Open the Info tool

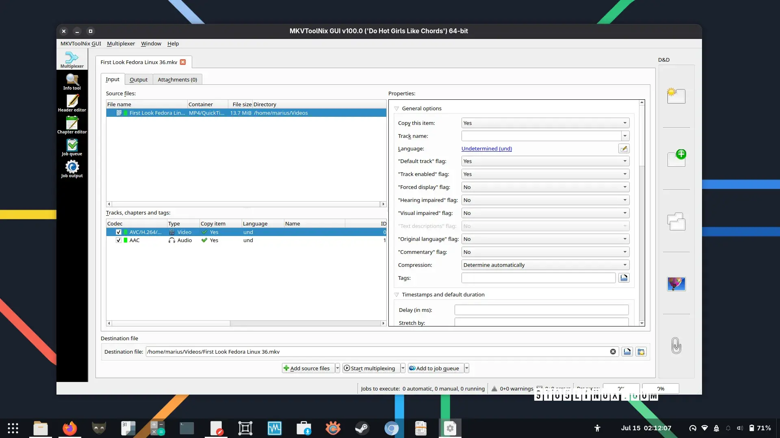click(72, 82)
